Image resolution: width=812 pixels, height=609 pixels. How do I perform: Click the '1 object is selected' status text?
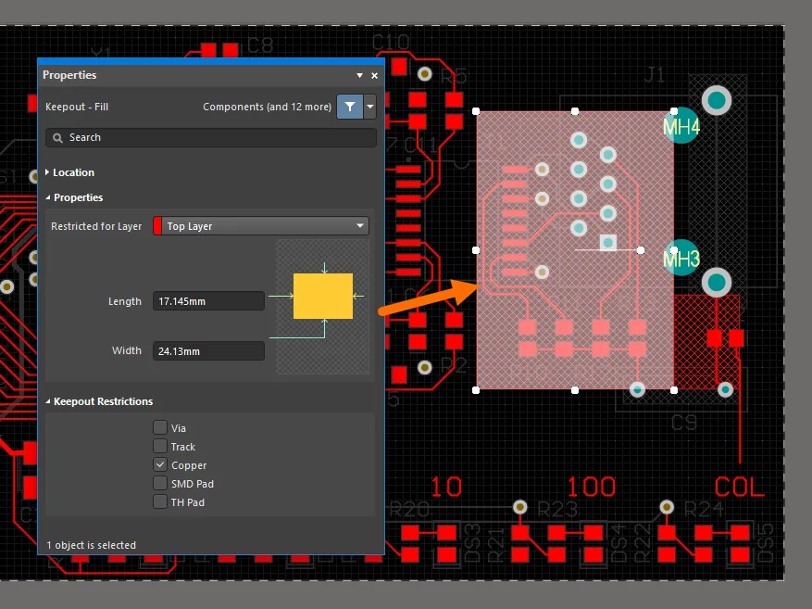pos(91,545)
